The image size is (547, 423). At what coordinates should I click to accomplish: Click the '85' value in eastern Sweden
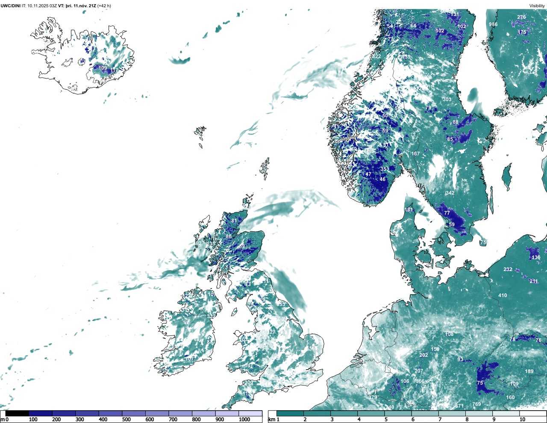click(450, 139)
